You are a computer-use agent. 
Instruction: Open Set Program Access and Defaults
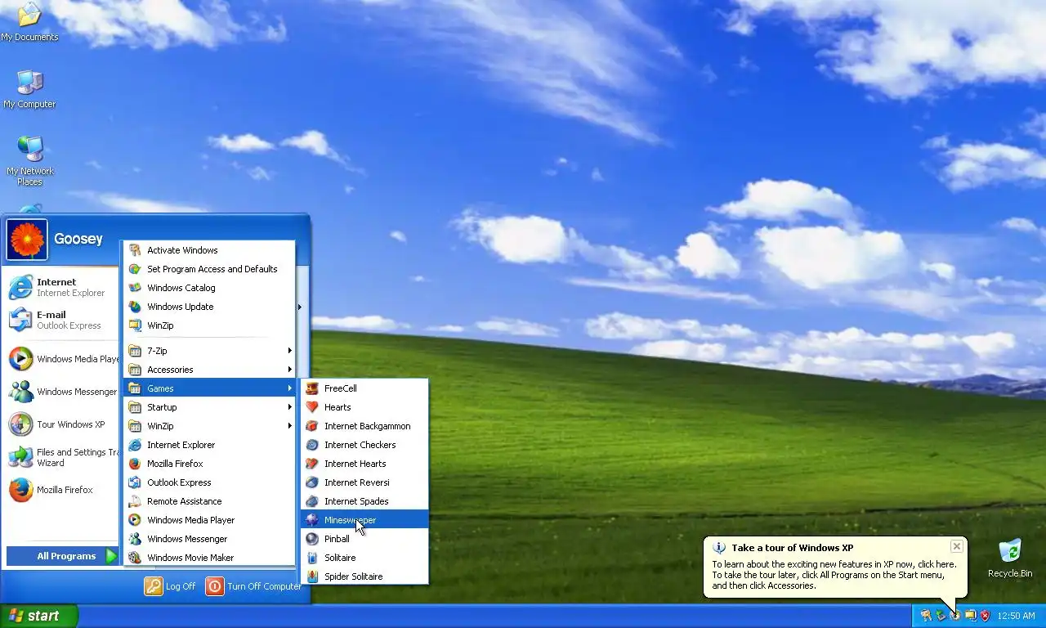209,269
